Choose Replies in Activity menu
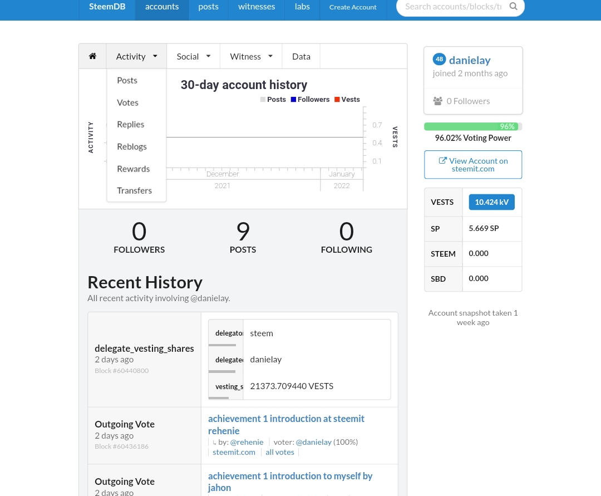The image size is (601, 496). pyautogui.click(x=136, y=125)
